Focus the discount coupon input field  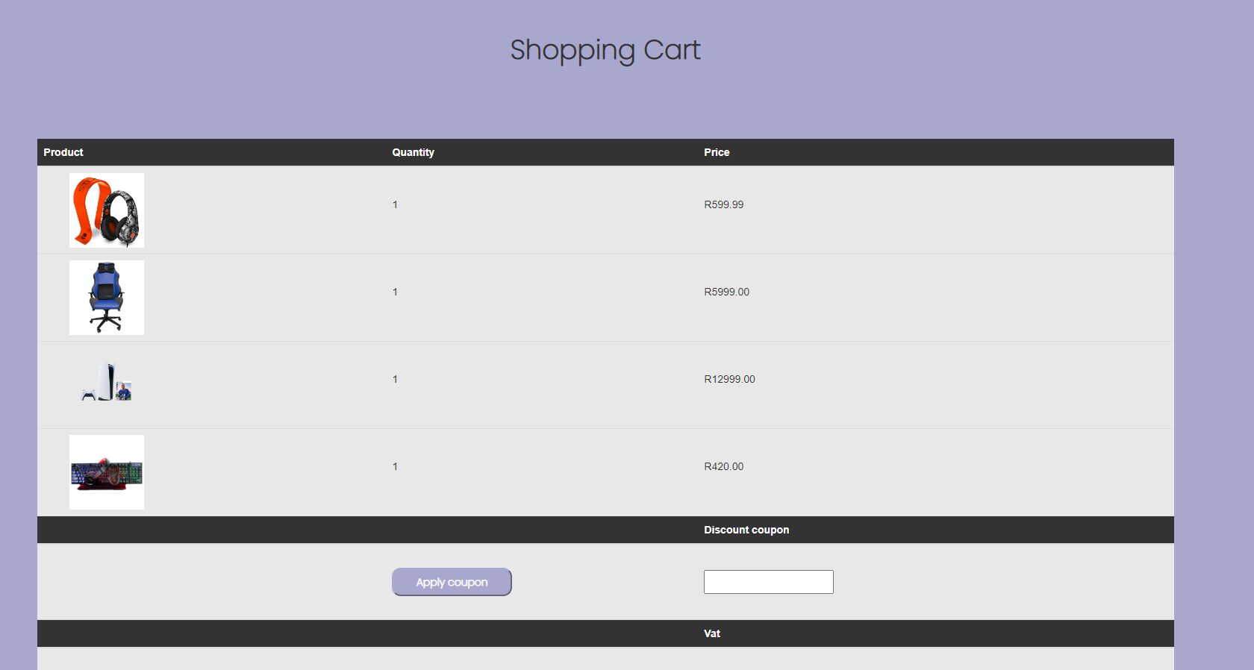pyautogui.click(x=769, y=582)
